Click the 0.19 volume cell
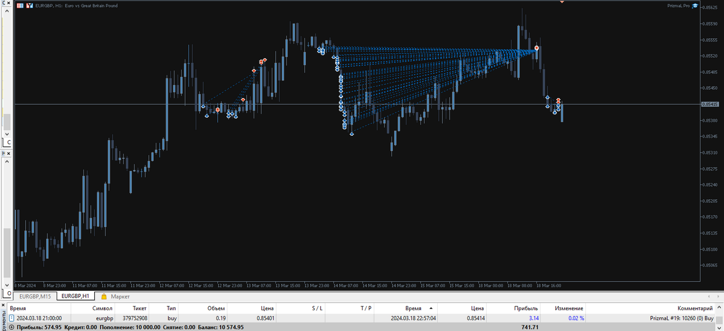 (221, 318)
